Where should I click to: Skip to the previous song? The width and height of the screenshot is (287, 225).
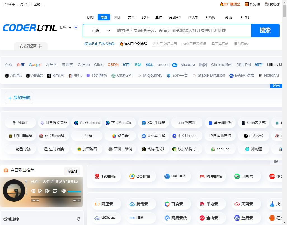(x=33, y=191)
